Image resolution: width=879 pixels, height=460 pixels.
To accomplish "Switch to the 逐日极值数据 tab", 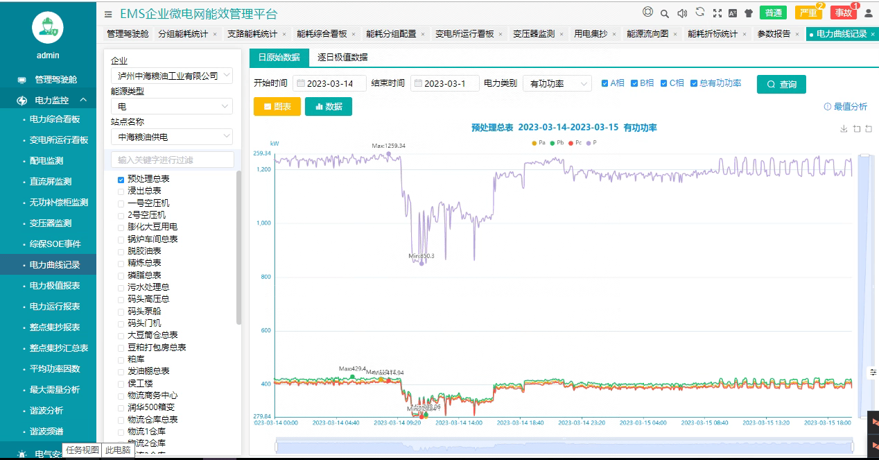I will coord(342,58).
